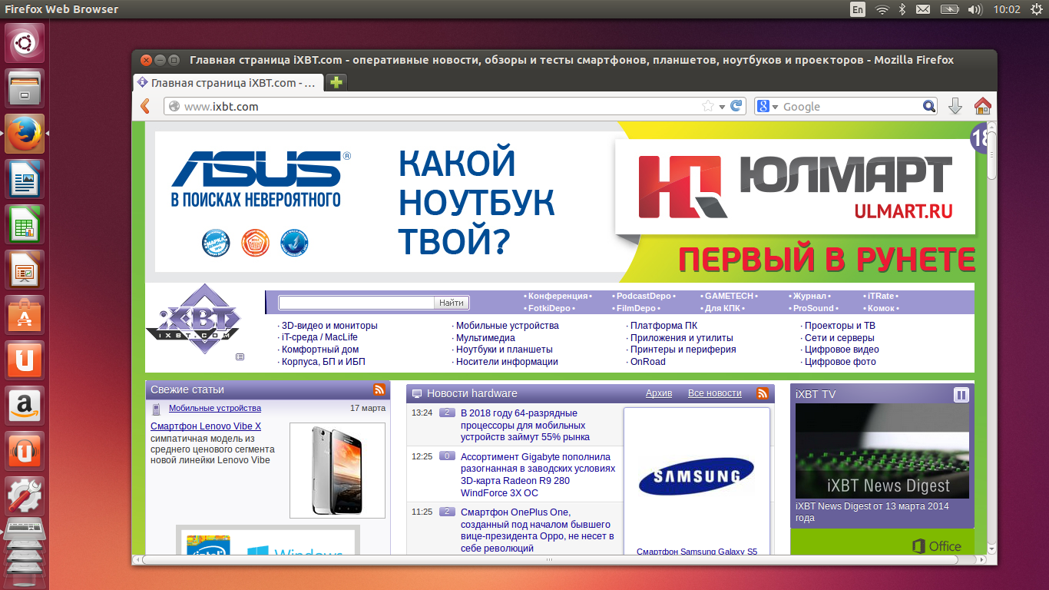
Task: Open the Lenovo Vibe X phone thumbnail
Action: [337, 470]
